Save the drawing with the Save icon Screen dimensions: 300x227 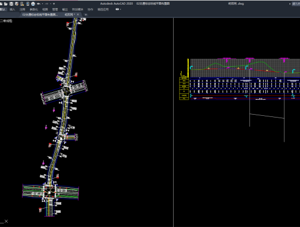[11, 4]
